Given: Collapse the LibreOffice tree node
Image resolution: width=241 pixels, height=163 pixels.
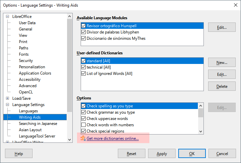Looking at the screenshot, I should [x=7, y=17].
